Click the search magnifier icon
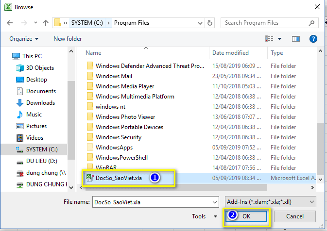 (x=311, y=23)
